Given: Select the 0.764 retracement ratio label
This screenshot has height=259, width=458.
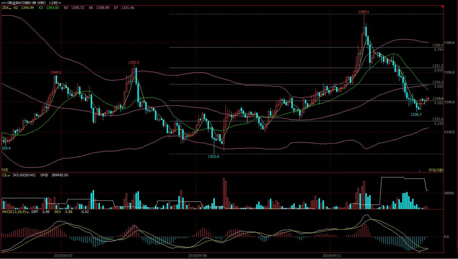Looking at the screenshot, I should click(x=438, y=50).
